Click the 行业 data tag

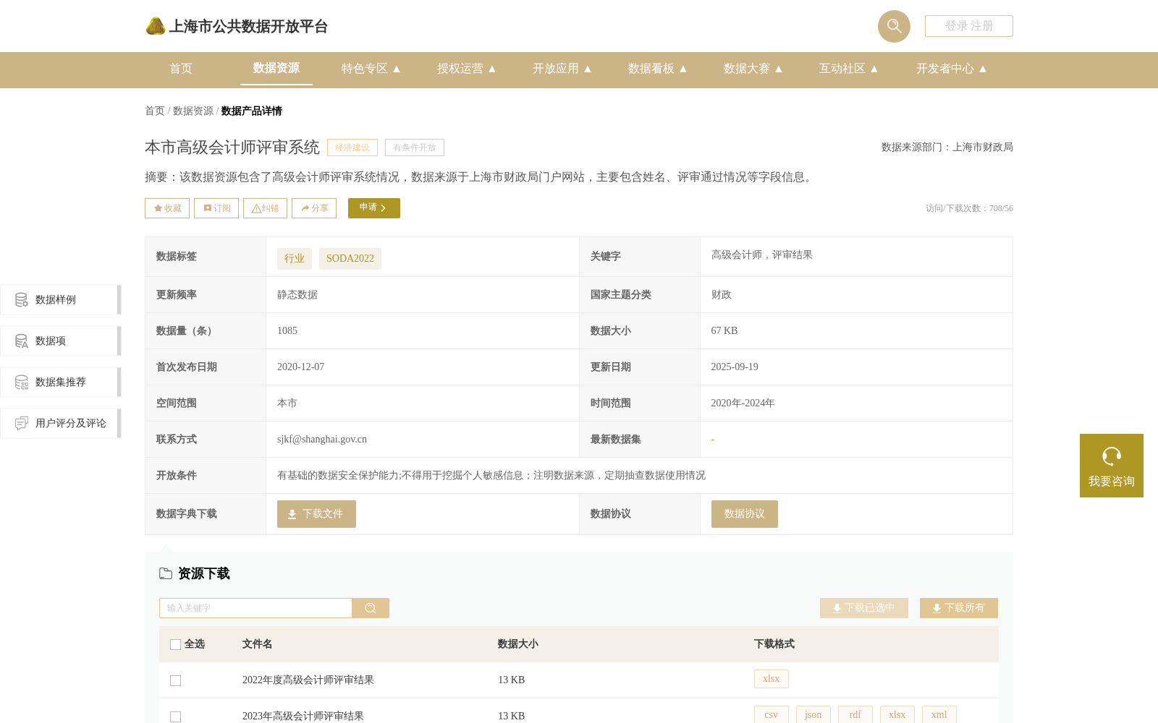(295, 259)
